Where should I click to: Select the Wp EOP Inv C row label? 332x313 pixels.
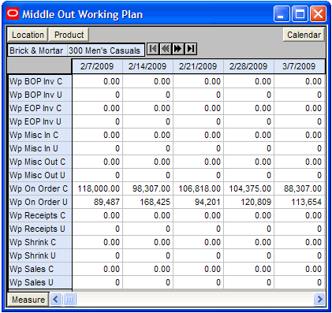click(x=40, y=108)
